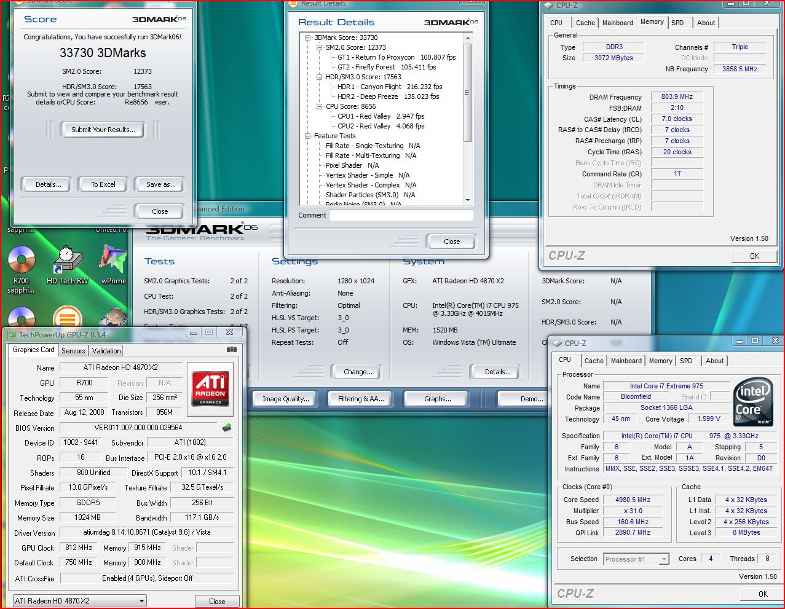The width and height of the screenshot is (785, 609).
Task: Open the R700 sapphi... disc desktop icon
Action: coord(22,269)
